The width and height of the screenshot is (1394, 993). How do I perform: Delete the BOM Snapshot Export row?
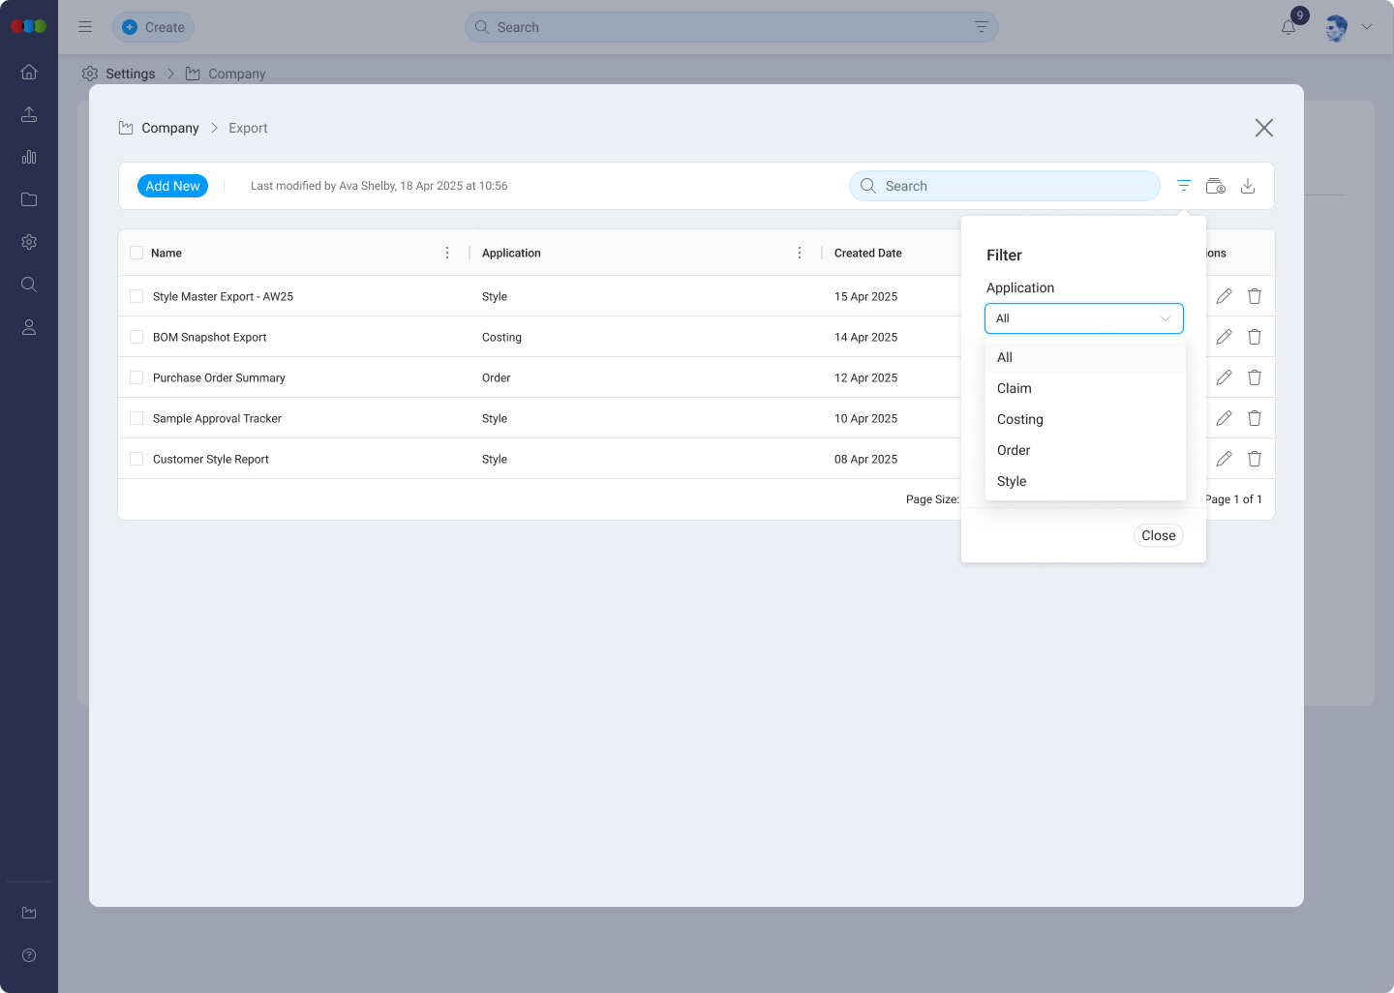(x=1255, y=337)
